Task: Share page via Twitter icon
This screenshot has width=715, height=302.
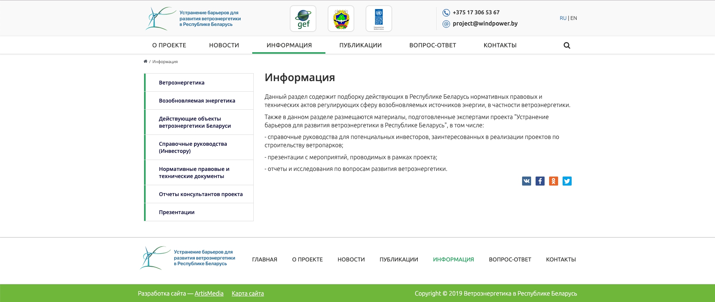Action: click(x=567, y=181)
